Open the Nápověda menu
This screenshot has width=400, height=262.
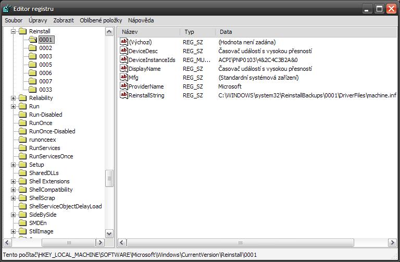click(141, 20)
